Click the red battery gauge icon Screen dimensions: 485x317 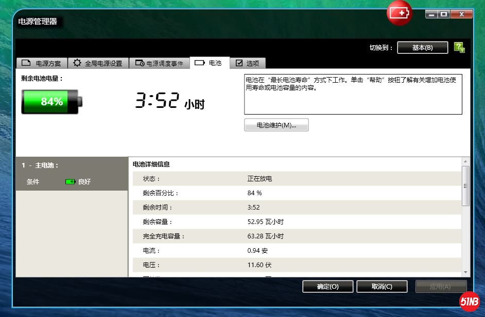400,13
